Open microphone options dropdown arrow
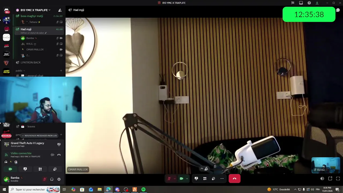This screenshot has height=193, width=343. [x=175, y=179]
